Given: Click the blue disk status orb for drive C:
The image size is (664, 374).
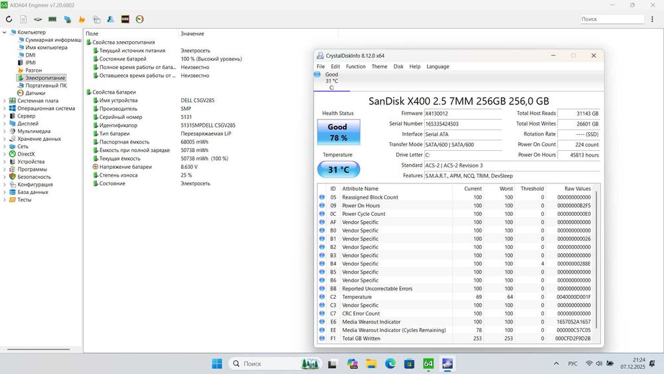Looking at the screenshot, I should (x=317, y=74).
